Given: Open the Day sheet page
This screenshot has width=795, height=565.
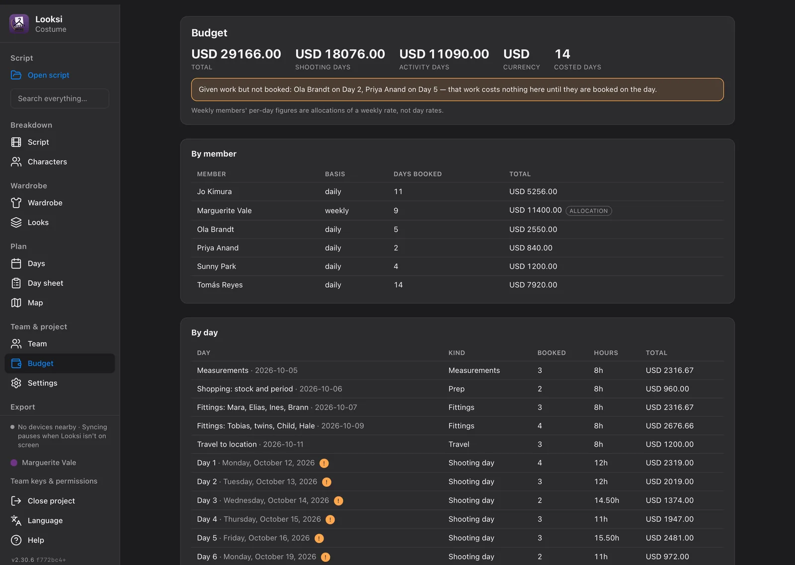Looking at the screenshot, I should [60, 283].
